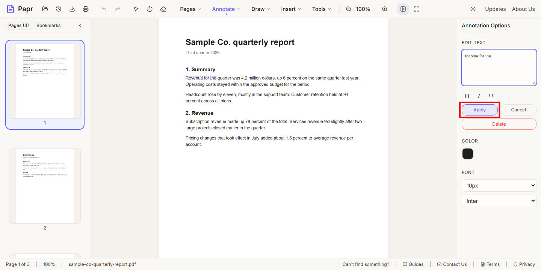
Task: Select the pointer cursor tool
Action: (136, 9)
